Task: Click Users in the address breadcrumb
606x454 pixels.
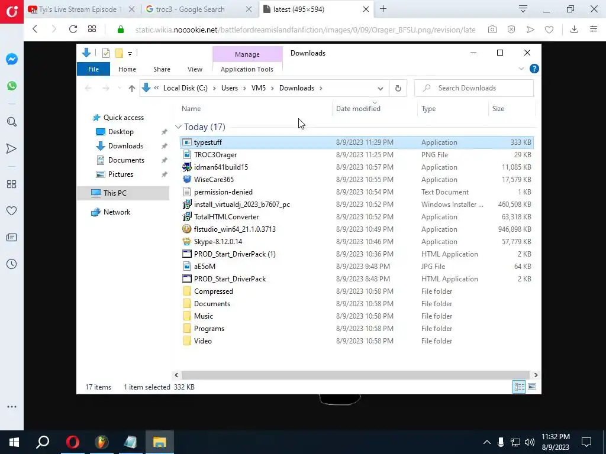Action: 230,89
